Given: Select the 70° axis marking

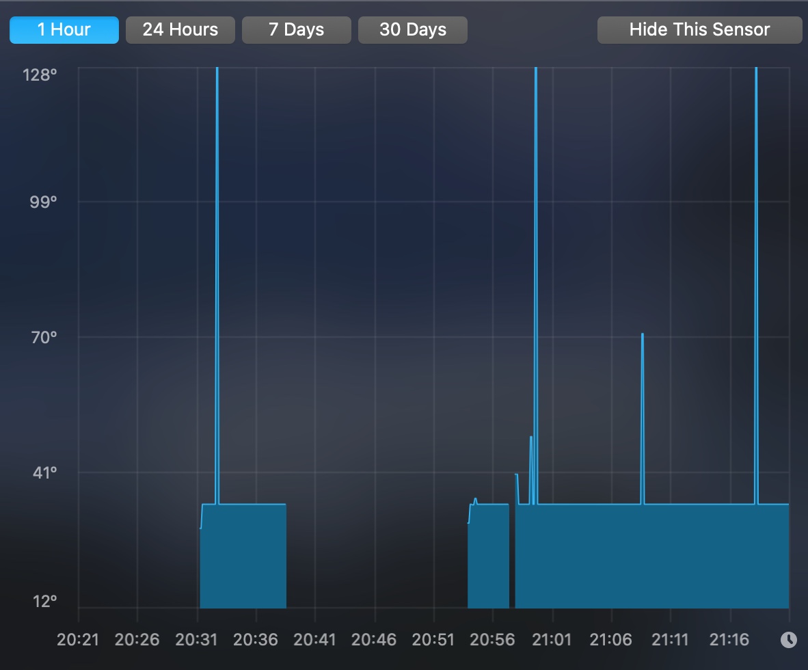Looking at the screenshot, I should point(42,336).
